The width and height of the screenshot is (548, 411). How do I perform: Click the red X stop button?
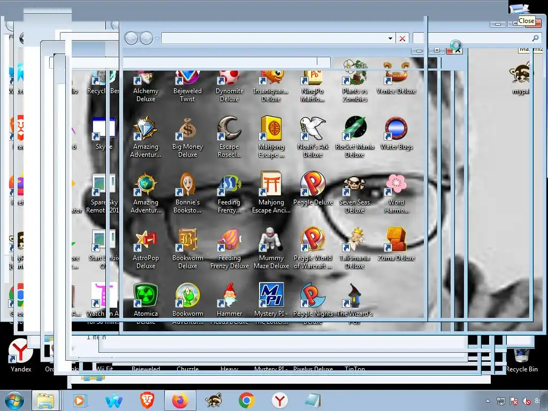402,39
